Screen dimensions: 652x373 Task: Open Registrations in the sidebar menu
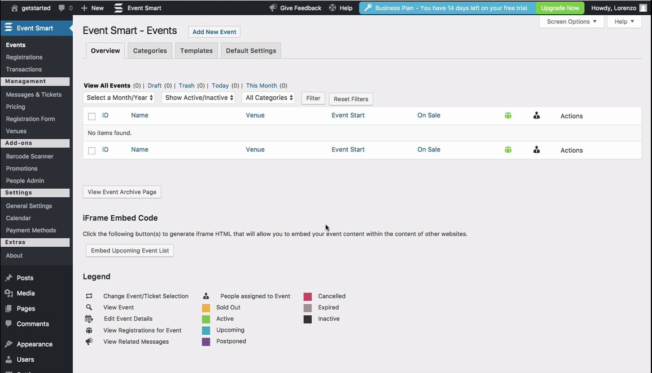24,57
